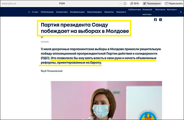
Task: Click the lead paragraph starting 11 июля
Action: coord(101,56)
